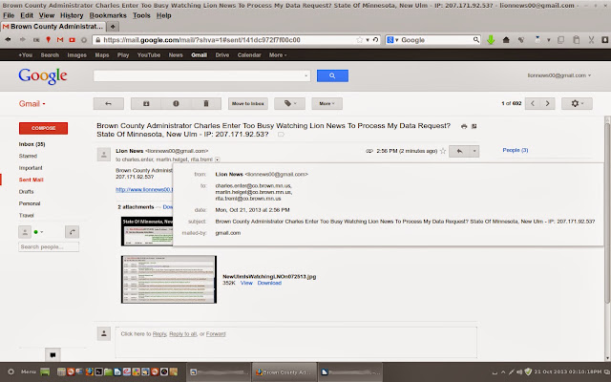Print the conversation using the printer icon
The width and height of the screenshot is (611, 382).
[x=464, y=126]
